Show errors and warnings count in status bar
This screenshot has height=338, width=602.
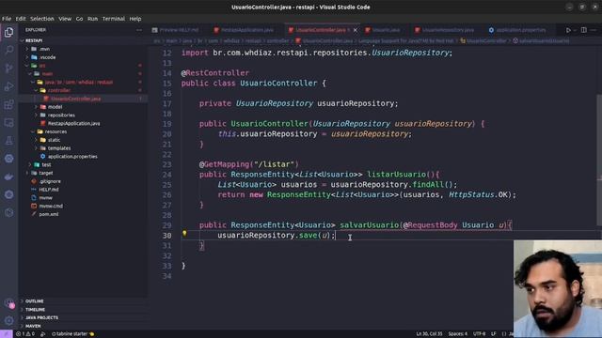(25, 334)
